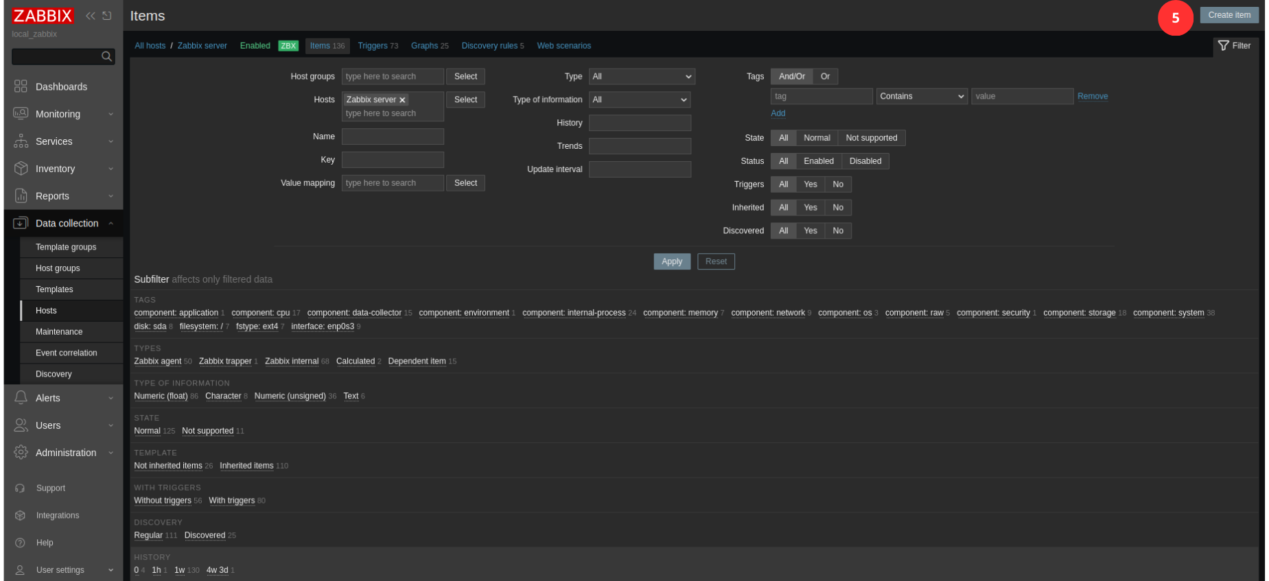Click the Dashboards icon
Viewport: 1269px width, 581px height.
coord(21,86)
